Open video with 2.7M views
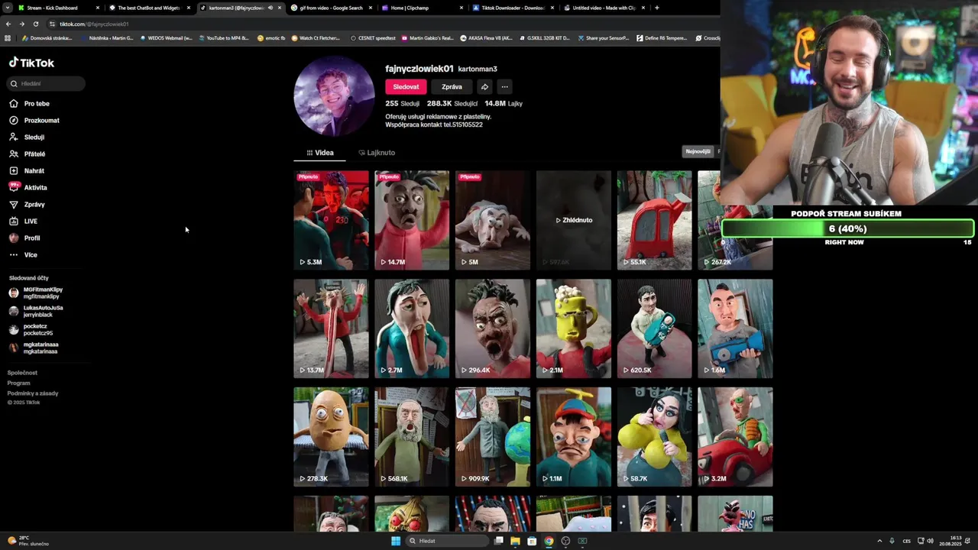The height and width of the screenshot is (550, 978). coord(412,328)
